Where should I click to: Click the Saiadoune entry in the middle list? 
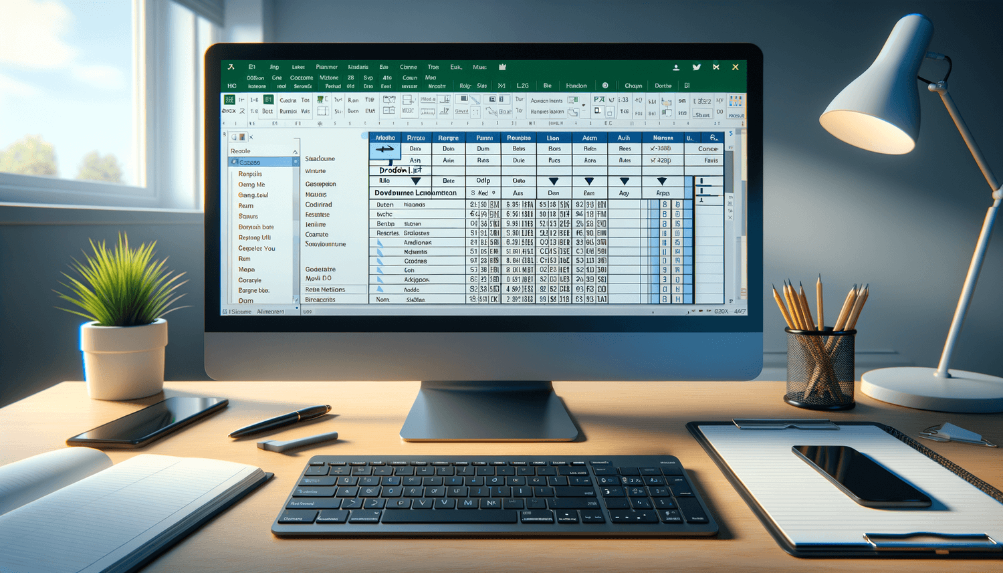tap(320, 159)
